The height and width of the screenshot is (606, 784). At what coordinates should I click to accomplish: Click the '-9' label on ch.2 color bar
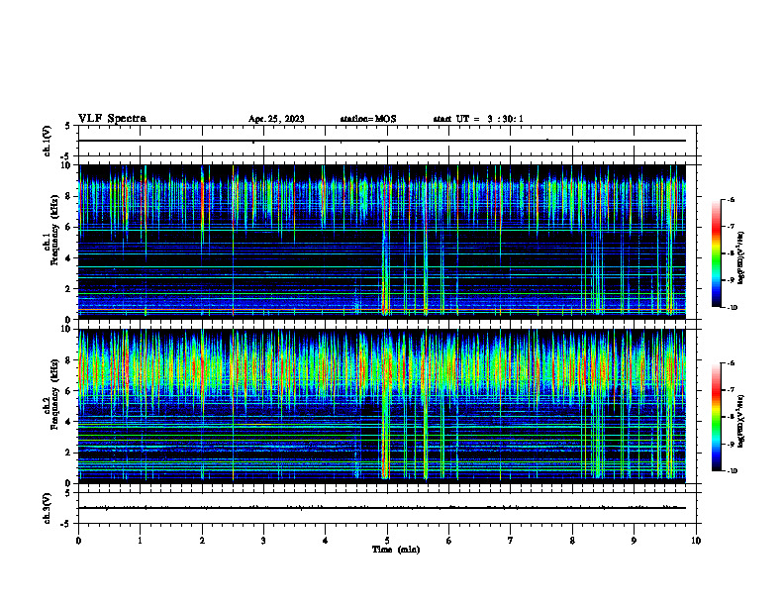point(731,444)
